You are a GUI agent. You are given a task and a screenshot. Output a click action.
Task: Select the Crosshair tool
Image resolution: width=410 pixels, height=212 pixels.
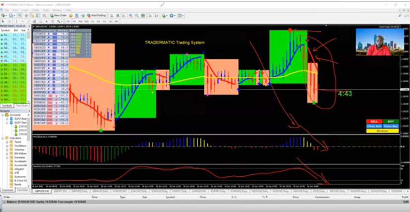(x=9, y=21)
